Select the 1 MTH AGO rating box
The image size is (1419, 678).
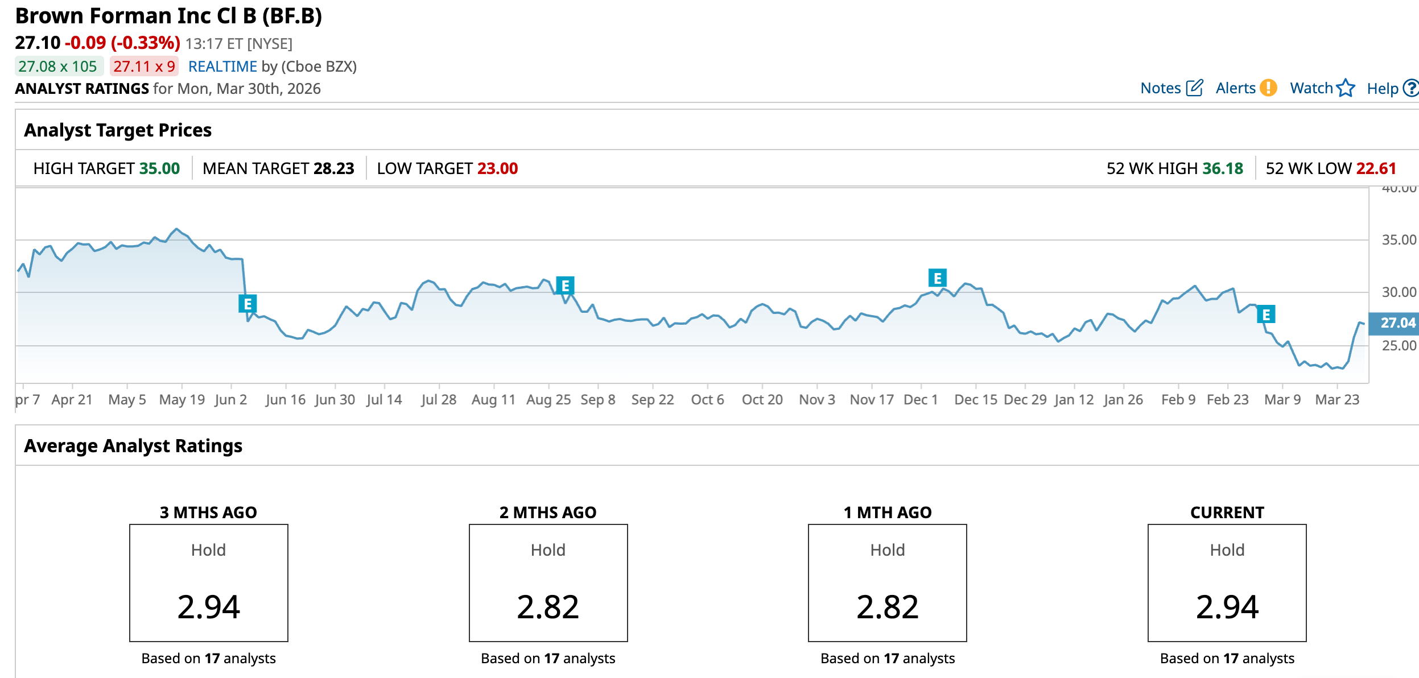887,583
